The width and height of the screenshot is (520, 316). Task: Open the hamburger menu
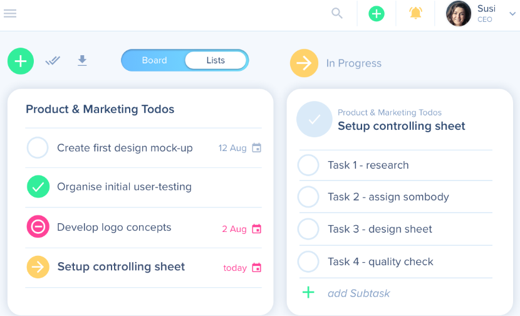[10, 13]
